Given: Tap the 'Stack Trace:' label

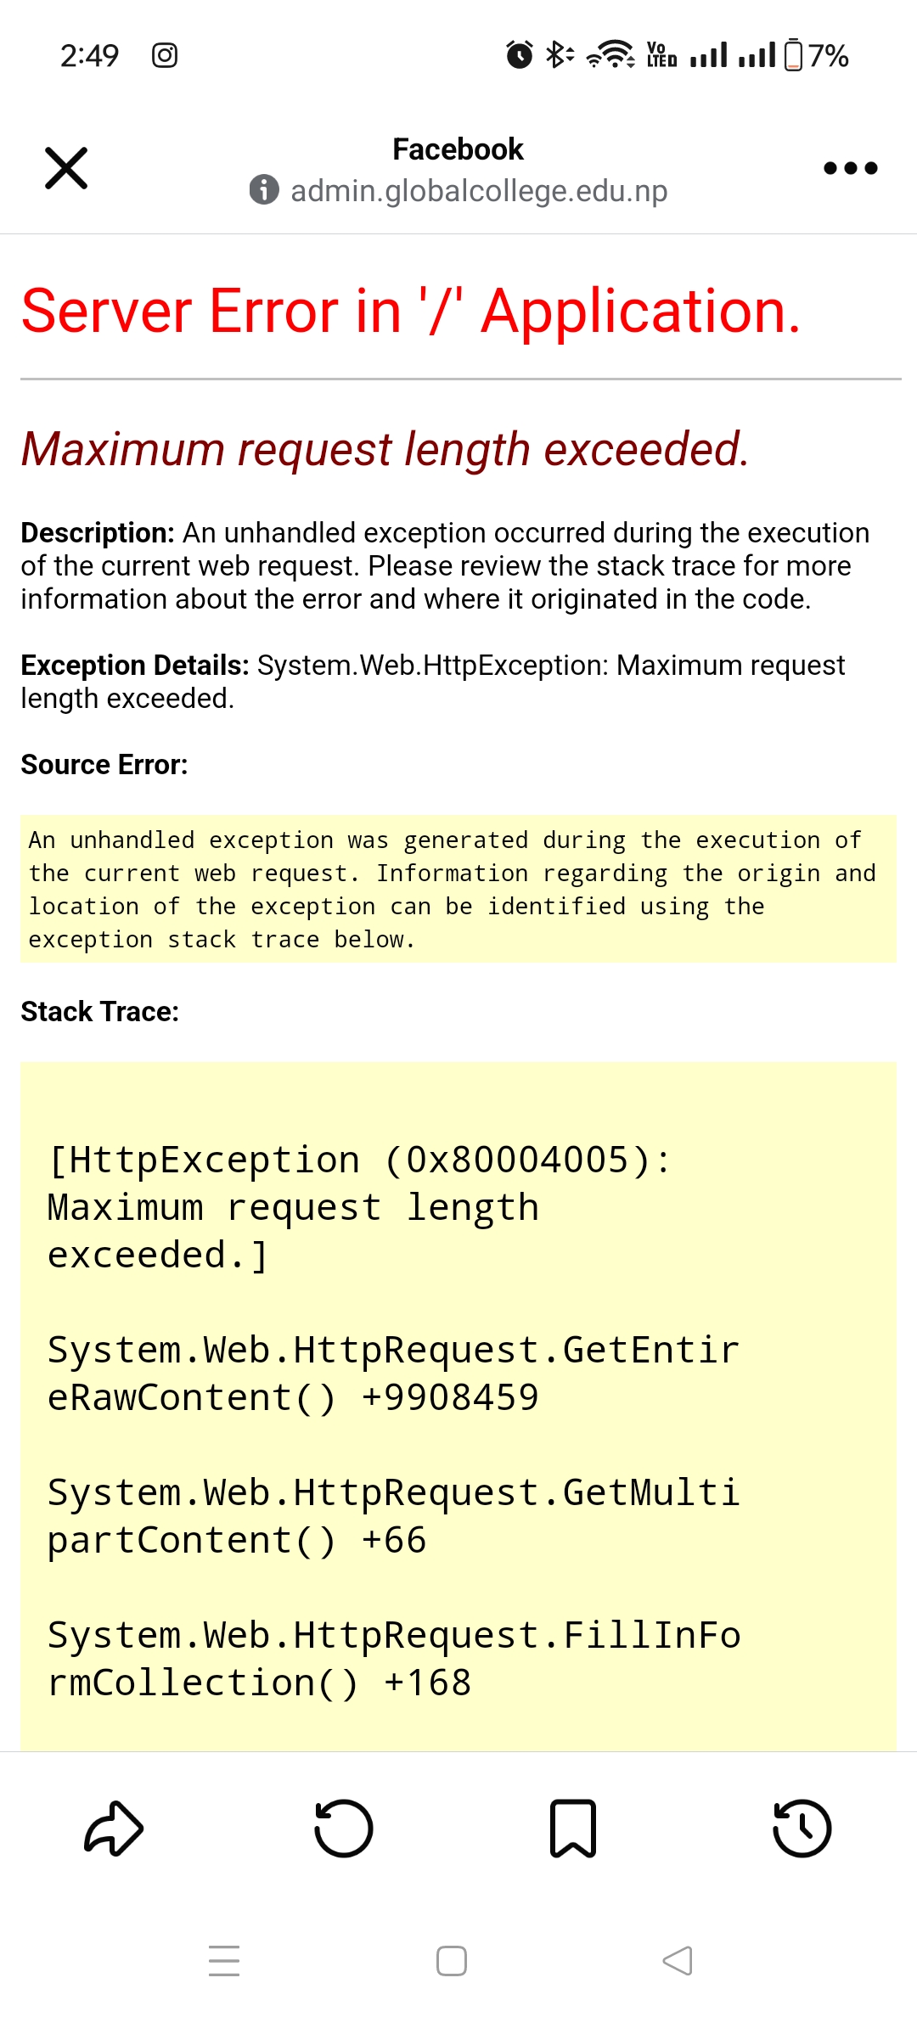Looking at the screenshot, I should pos(100,1012).
